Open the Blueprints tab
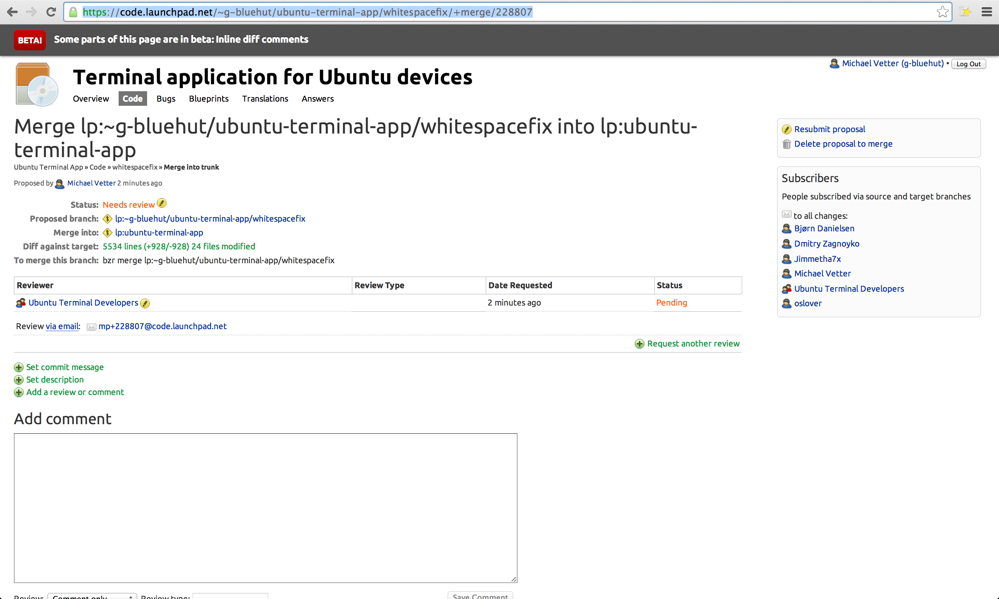The height and width of the screenshot is (599, 999). point(209,99)
